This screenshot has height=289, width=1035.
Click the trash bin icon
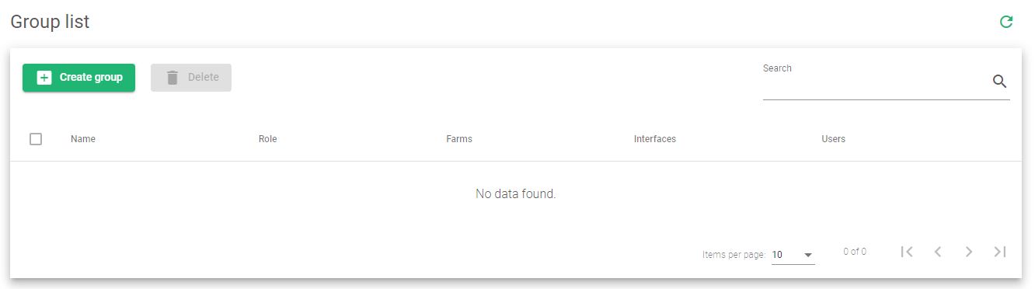[x=172, y=78]
